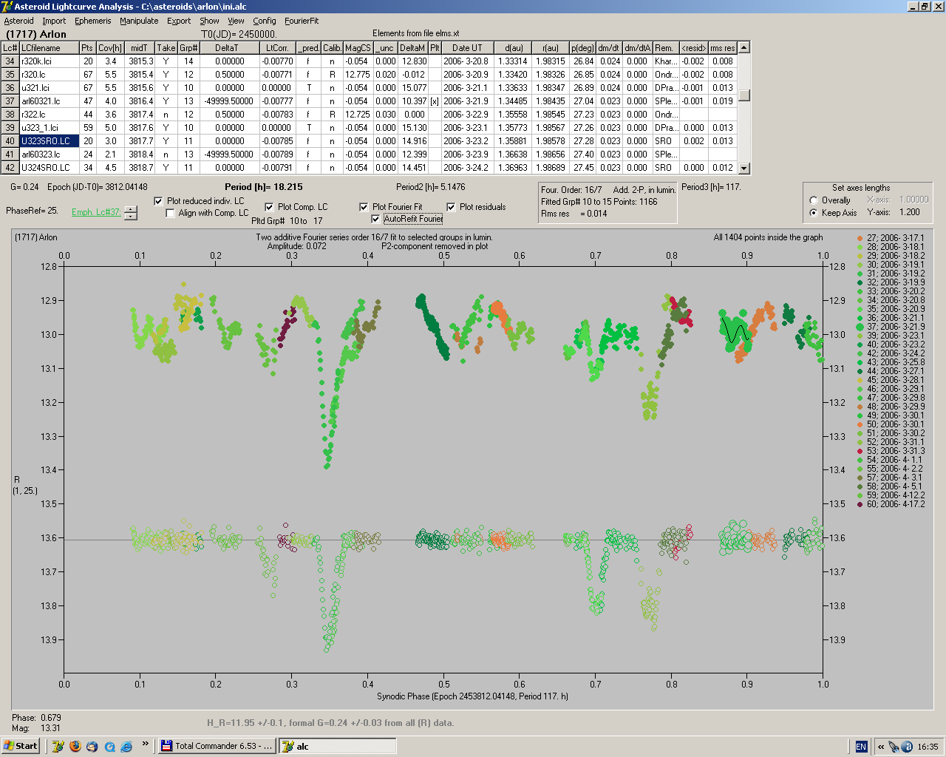Viewport: 946px width, 757px height.
Task: Open the blue 'a' antivirus tray icon
Action: click(x=907, y=747)
